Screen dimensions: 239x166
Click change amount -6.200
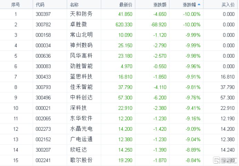pos(160,98)
